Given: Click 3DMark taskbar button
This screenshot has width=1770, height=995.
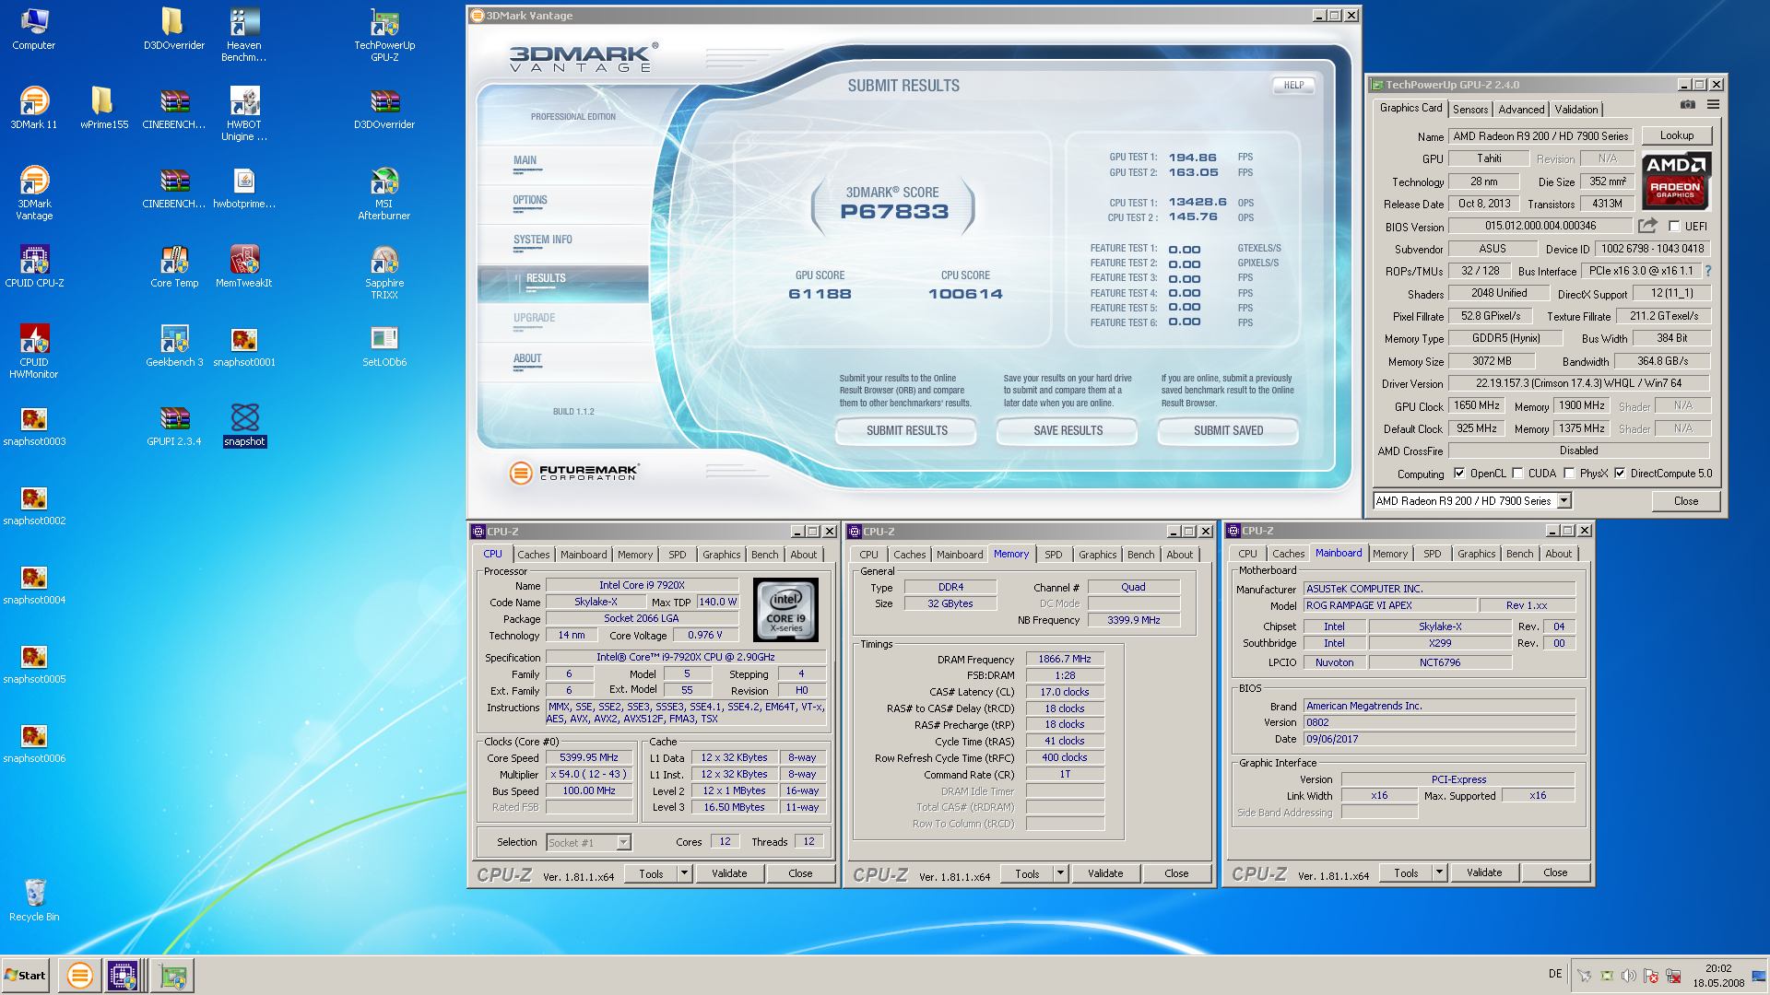Looking at the screenshot, I should (80, 975).
